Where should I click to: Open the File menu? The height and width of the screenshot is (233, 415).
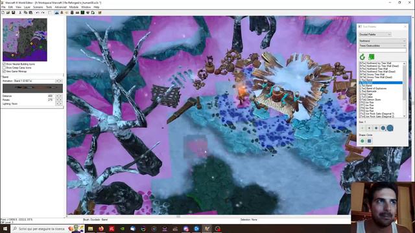[3, 7]
